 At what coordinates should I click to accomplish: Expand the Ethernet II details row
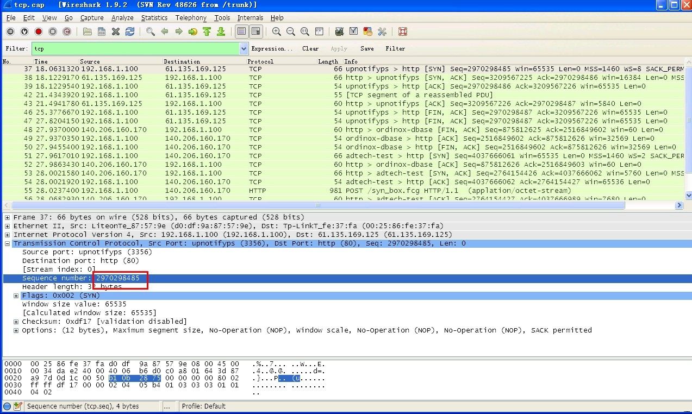pyautogui.click(x=8, y=226)
